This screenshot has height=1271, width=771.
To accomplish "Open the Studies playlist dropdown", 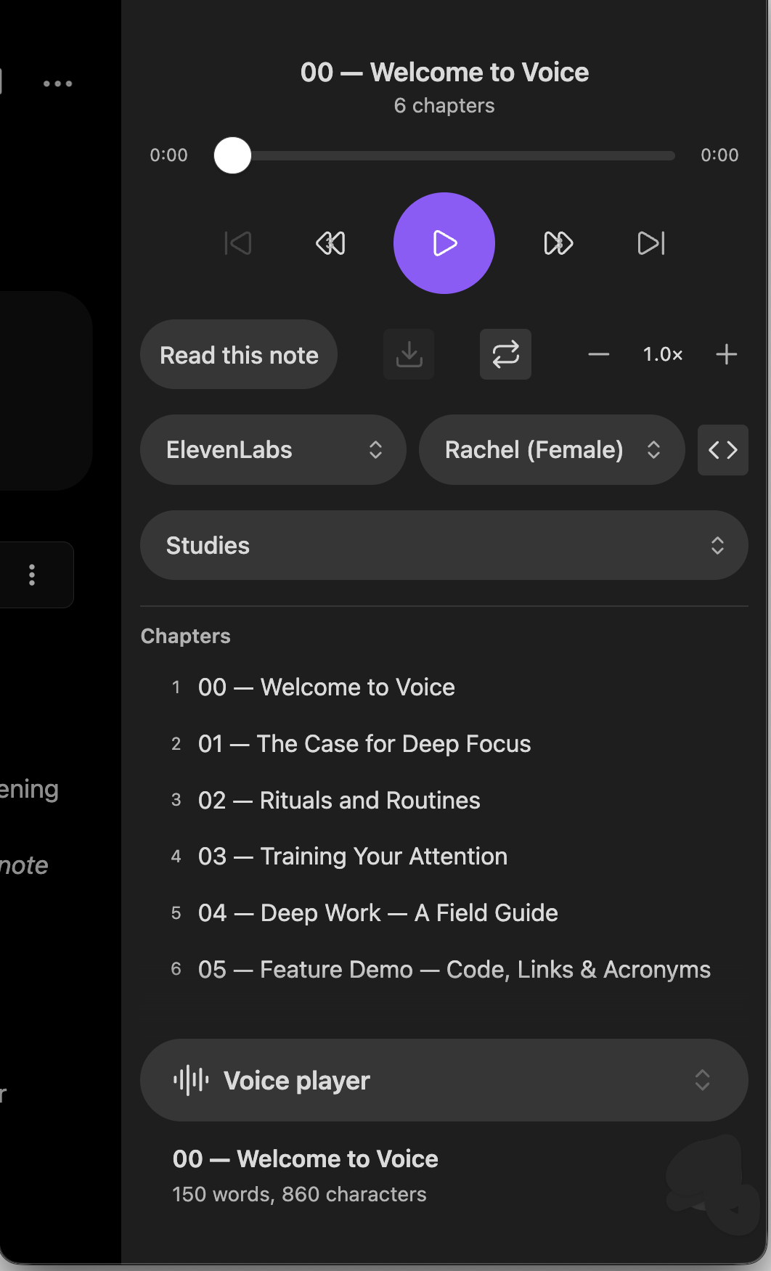I will pos(444,545).
